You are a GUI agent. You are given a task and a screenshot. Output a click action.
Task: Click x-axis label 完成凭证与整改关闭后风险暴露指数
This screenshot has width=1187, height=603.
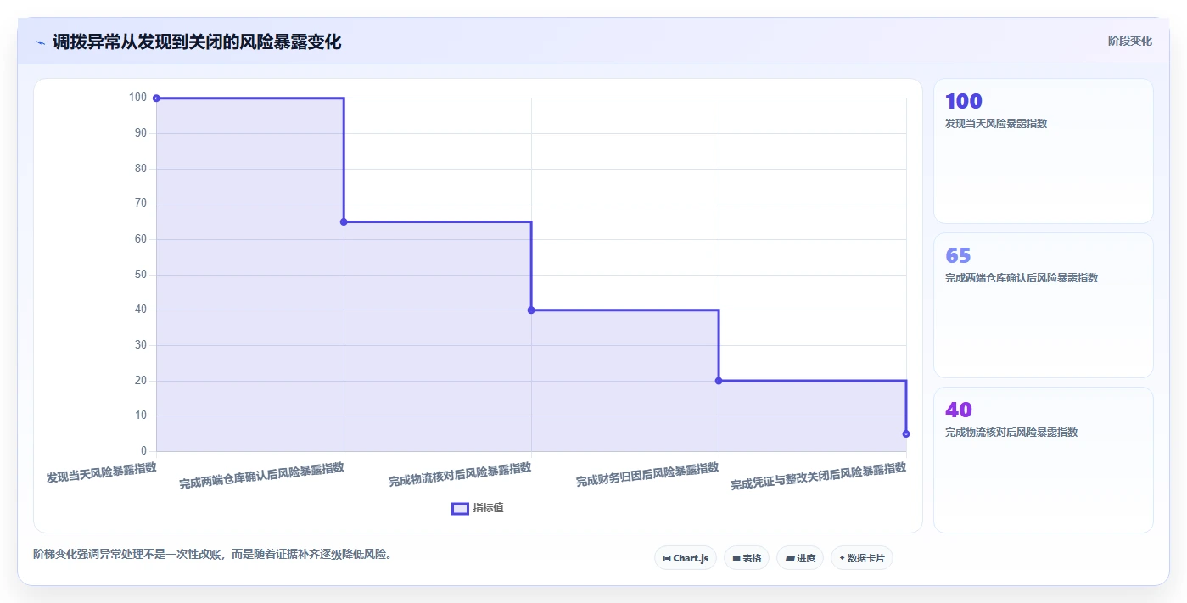(x=818, y=477)
